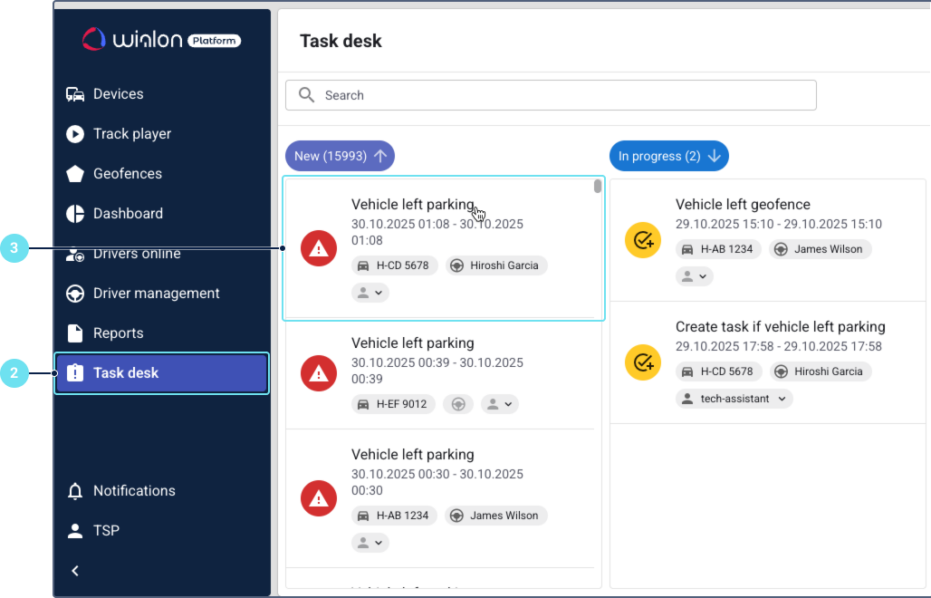Open assignee dropdown on H-EF 9012 task
Screen dimensions: 931x598
500,404
